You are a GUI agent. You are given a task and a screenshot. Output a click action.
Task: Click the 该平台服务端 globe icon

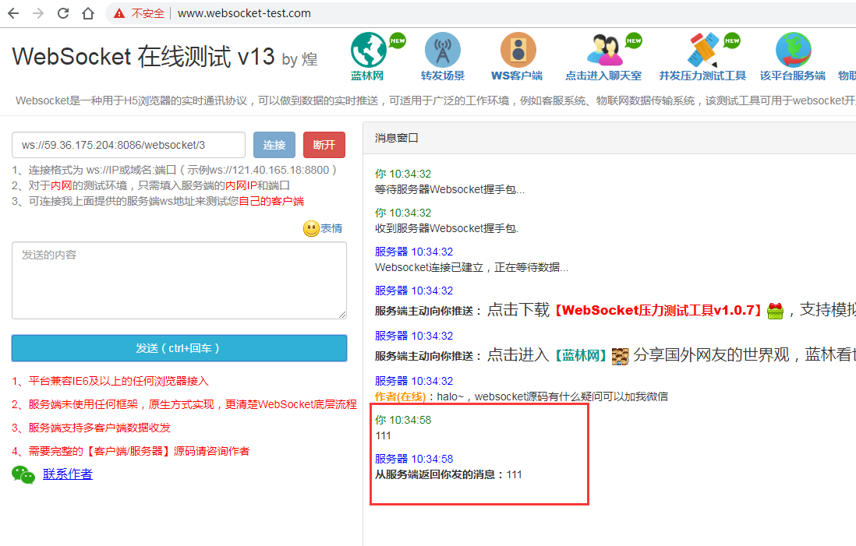click(793, 48)
